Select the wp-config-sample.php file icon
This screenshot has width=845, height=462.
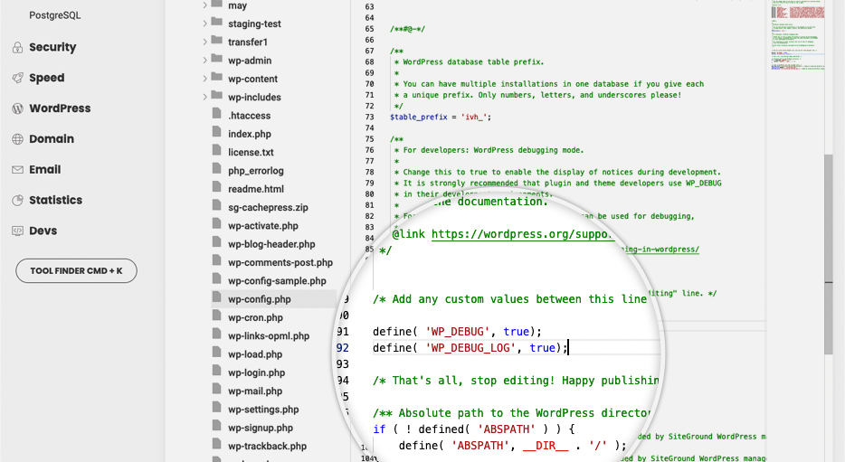point(216,278)
